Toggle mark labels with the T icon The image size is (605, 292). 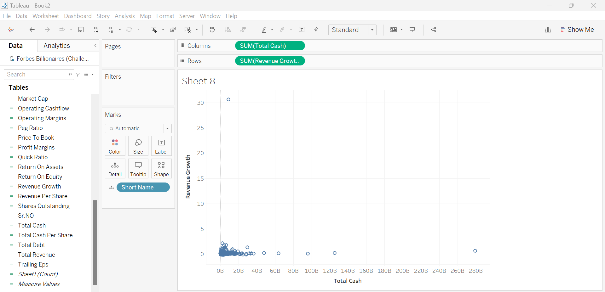point(302,30)
